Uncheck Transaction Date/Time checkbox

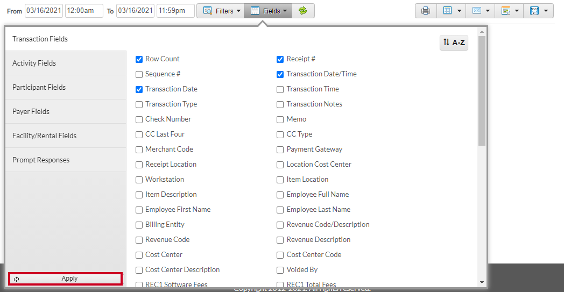pos(280,74)
